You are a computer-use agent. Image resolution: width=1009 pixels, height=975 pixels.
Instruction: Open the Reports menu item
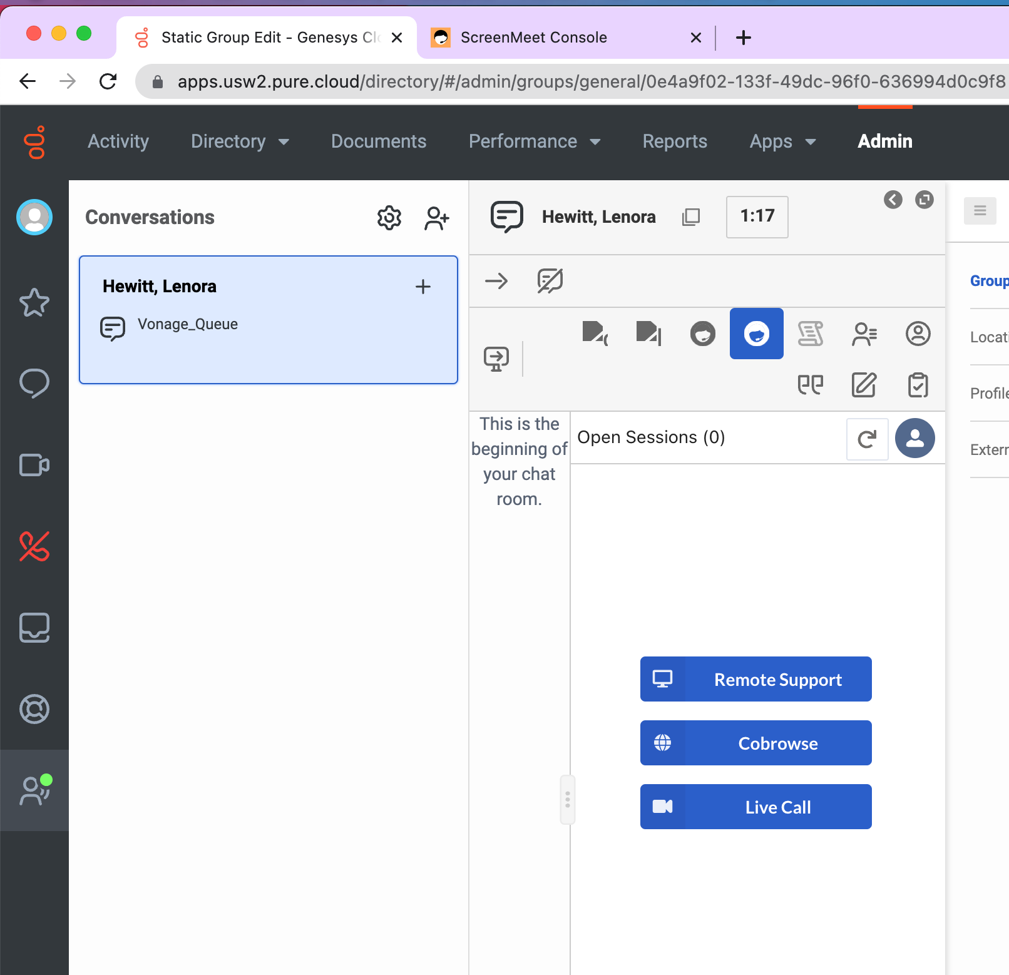(x=675, y=141)
